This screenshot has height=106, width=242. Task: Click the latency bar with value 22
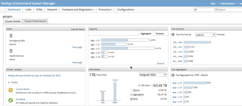[196, 42]
